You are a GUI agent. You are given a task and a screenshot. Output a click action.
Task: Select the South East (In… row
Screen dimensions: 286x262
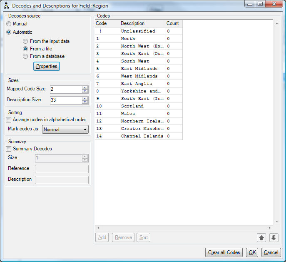pyautogui.click(x=139, y=99)
